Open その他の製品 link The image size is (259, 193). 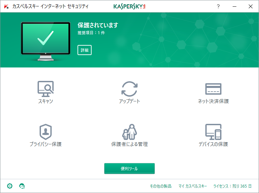pos(161,186)
